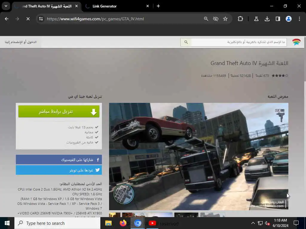Click the Facebook f logo icon

[98, 160]
